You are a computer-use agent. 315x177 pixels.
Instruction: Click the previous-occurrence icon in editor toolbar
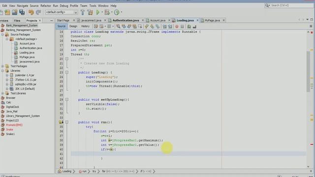click(x=124, y=27)
